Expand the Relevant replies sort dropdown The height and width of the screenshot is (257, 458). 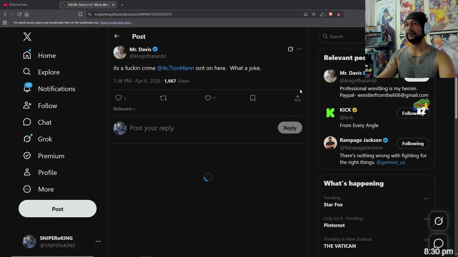click(x=125, y=109)
